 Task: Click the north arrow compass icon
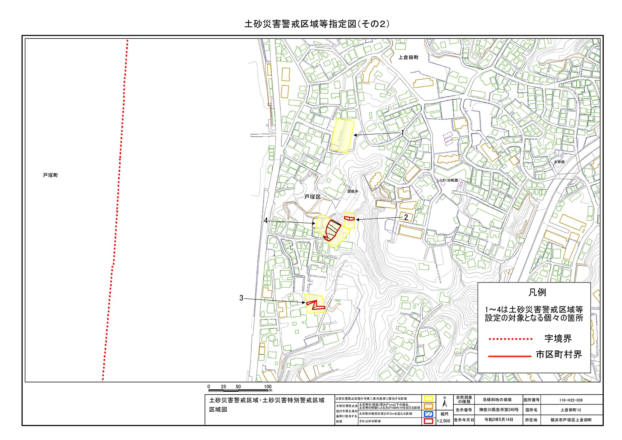(x=445, y=402)
